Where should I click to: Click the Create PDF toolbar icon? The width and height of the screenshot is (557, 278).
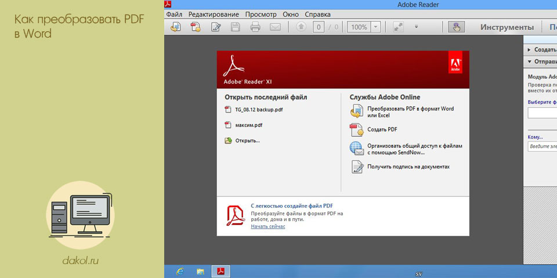(196, 27)
